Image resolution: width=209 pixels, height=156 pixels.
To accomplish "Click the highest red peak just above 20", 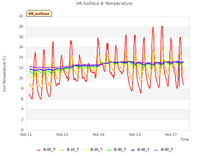I will 162,26.
